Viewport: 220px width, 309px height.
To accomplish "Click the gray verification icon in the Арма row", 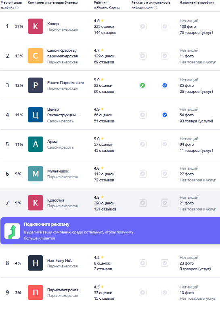I will coord(165,144).
